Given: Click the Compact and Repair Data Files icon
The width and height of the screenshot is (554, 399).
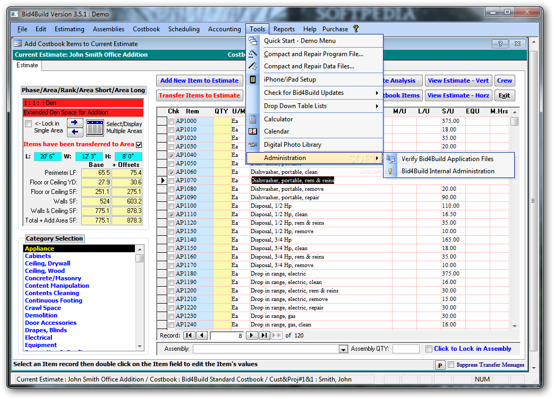Looking at the screenshot, I should pyautogui.click(x=253, y=66).
